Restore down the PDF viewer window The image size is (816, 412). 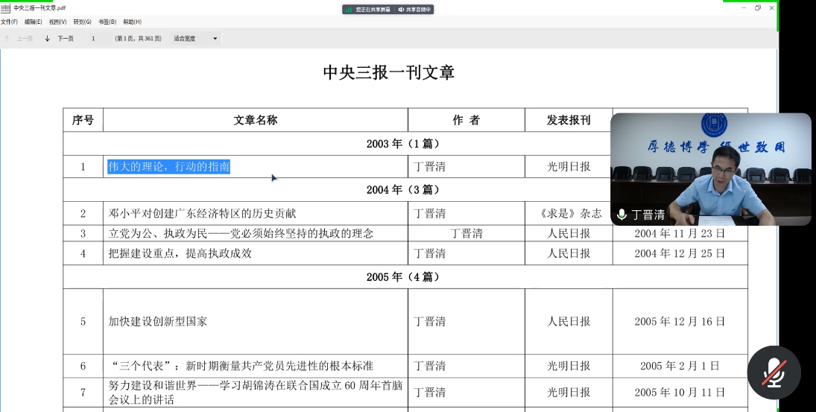tap(758, 7)
